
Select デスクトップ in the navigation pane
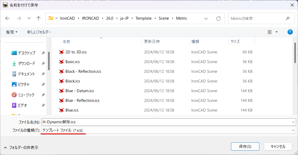click(23, 53)
